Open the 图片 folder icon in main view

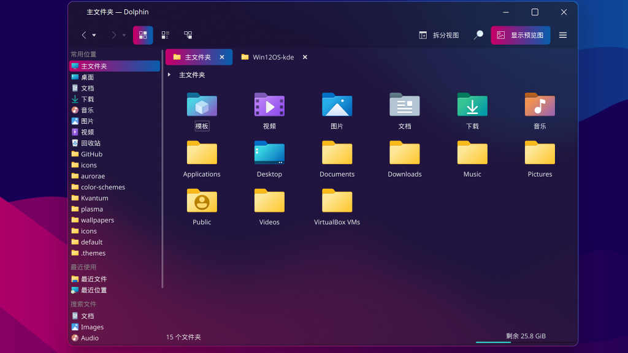(337, 104)
